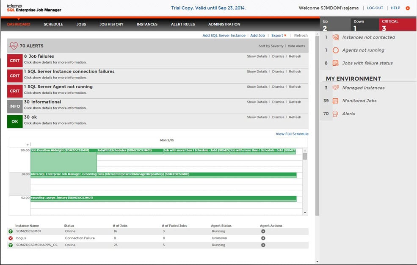The width and height of the screenshot is (417, 265).
Task: Click the Jobs with failure status icon
Action: pos(335,63)
